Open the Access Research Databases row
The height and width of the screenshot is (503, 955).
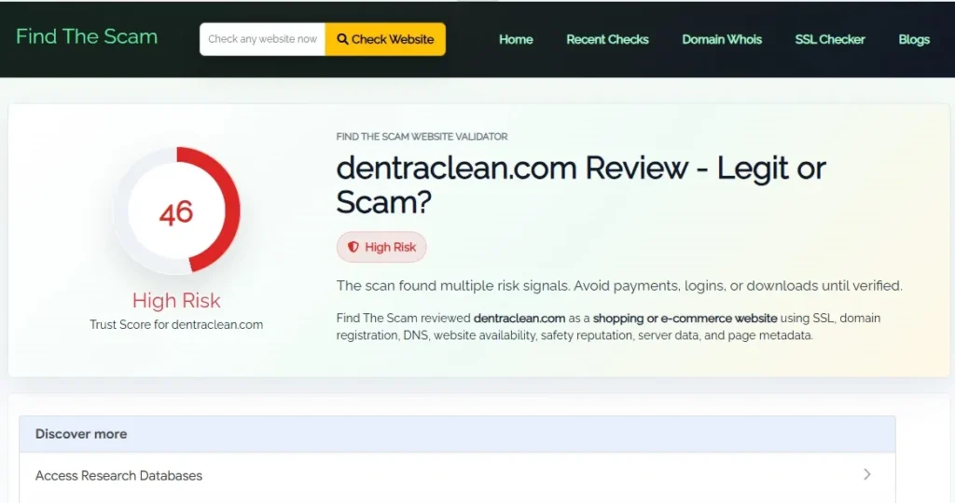[457, 476]
